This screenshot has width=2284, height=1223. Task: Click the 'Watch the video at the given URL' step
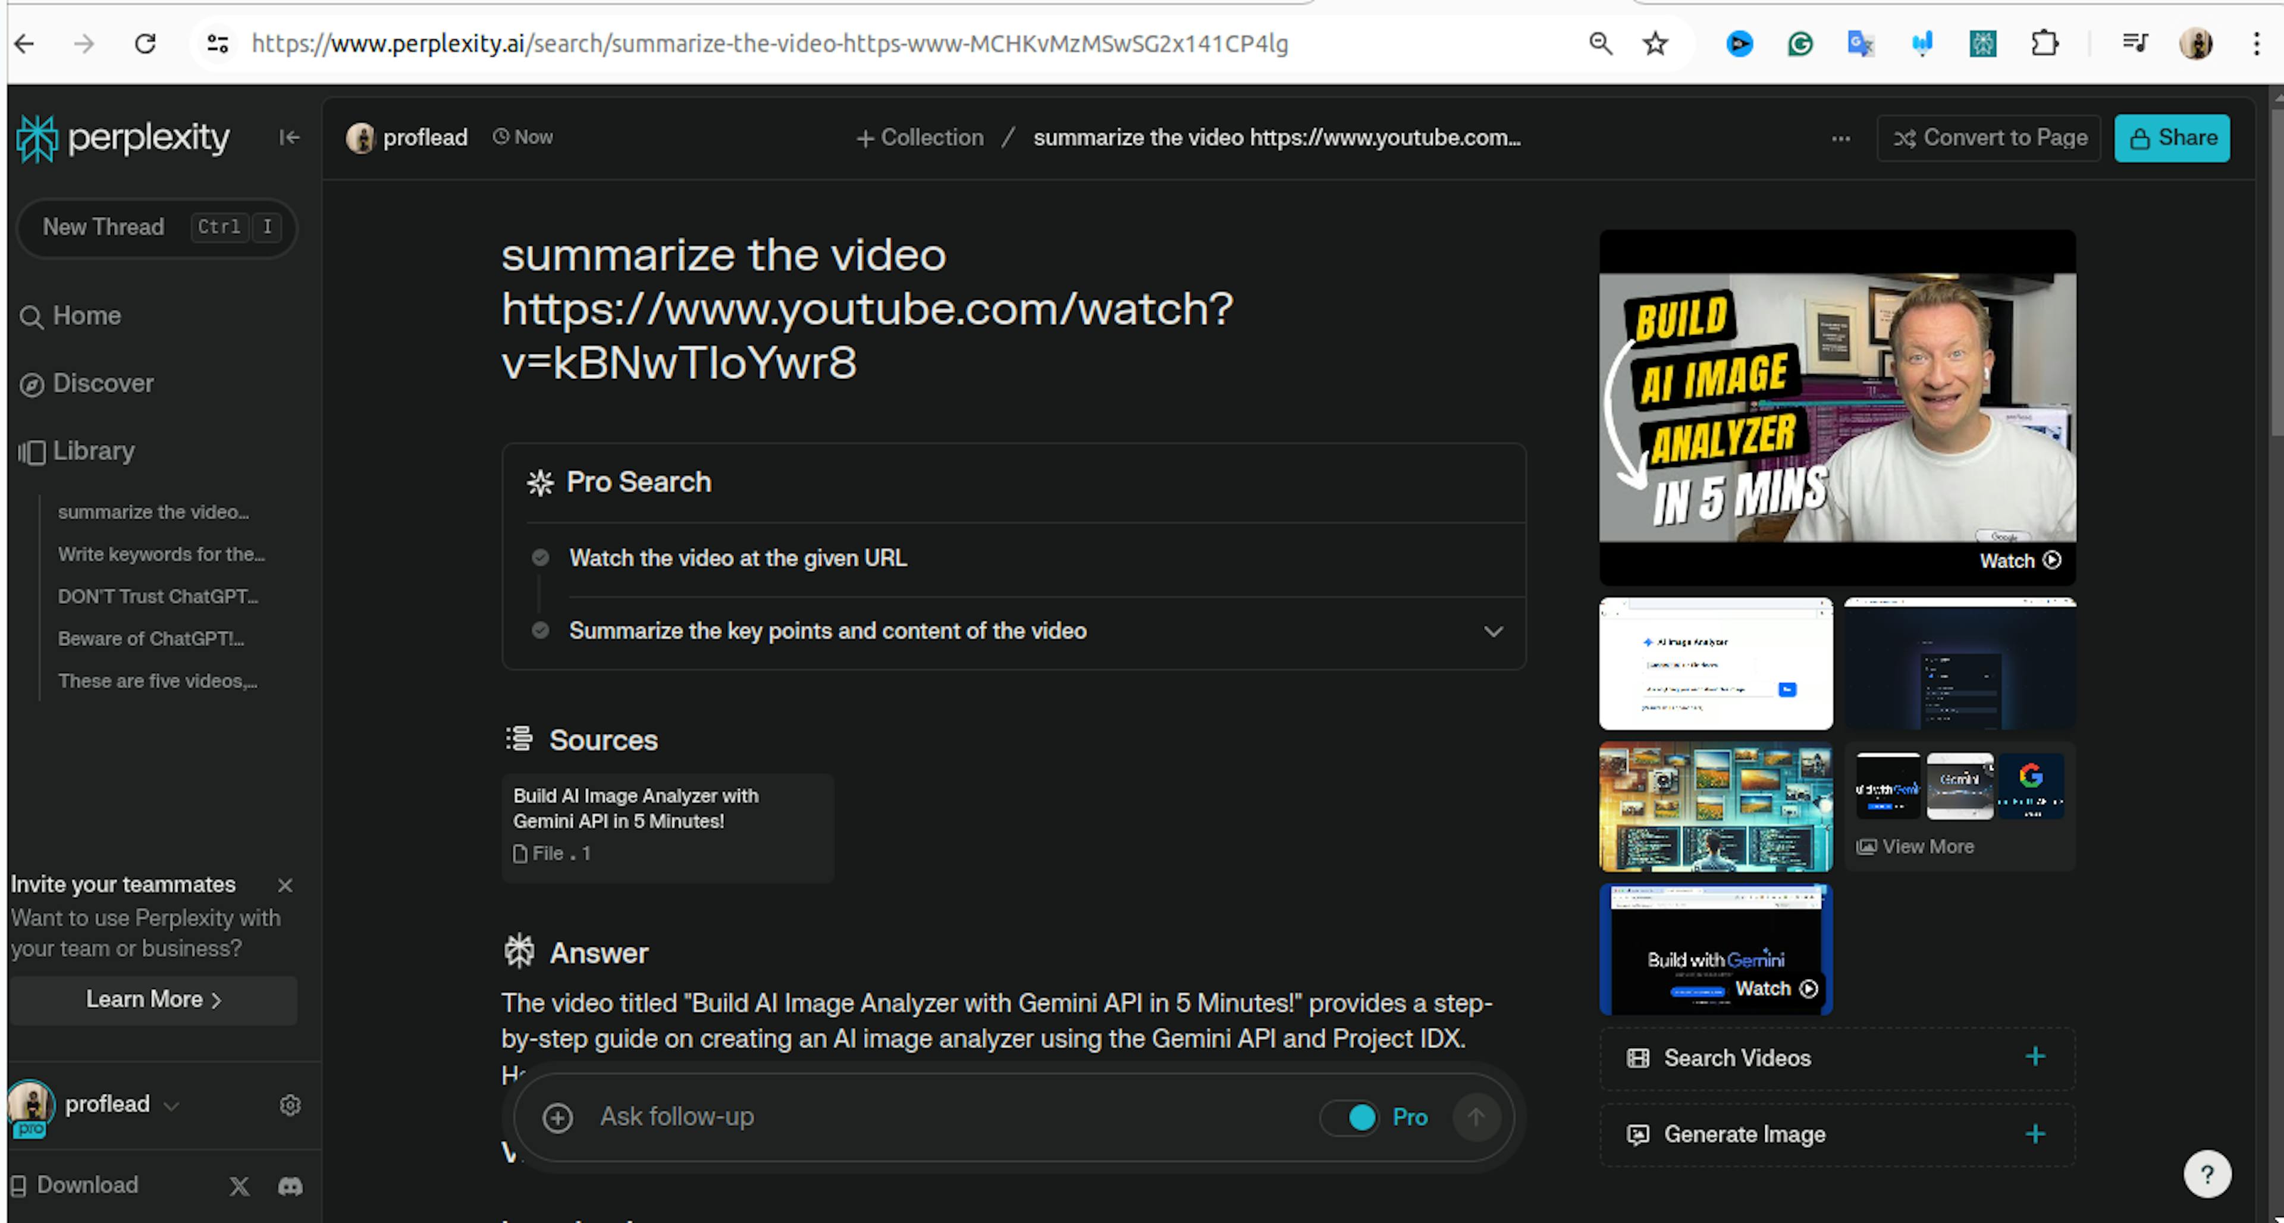(738, 559)
